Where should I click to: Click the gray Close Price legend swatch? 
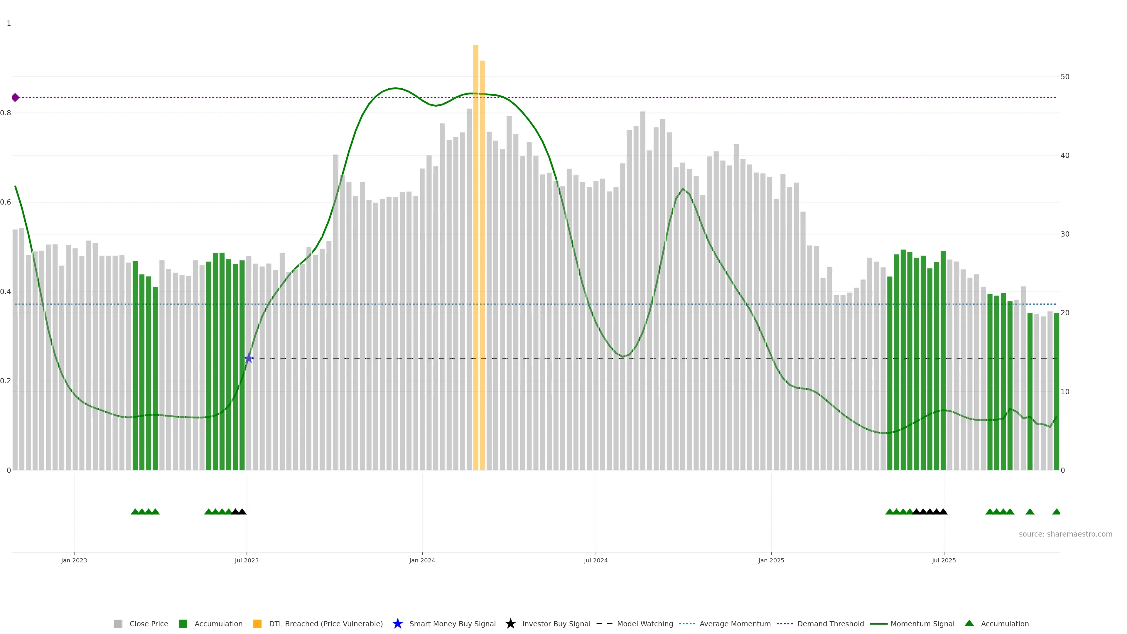coord(118,623)
